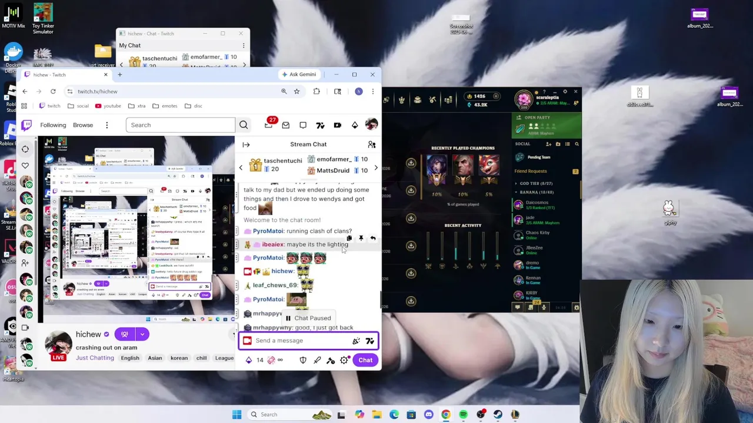Open the Twitch home logo
753x423 pixels.
coord(26,125)
